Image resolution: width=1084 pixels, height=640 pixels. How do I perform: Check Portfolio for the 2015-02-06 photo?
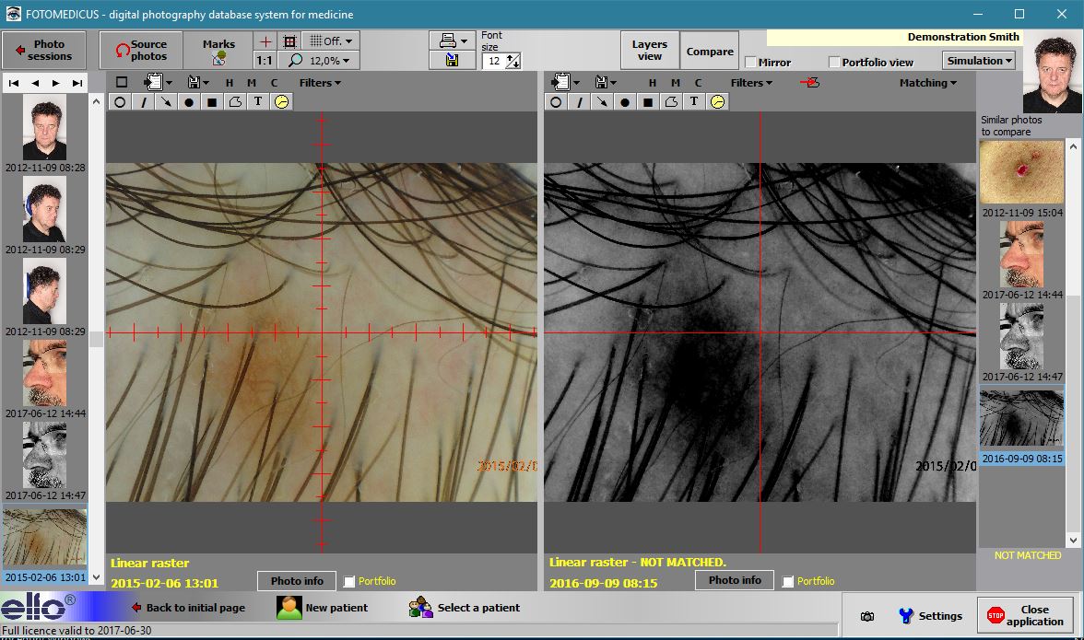pyautogui.click(x=349, y=581)
